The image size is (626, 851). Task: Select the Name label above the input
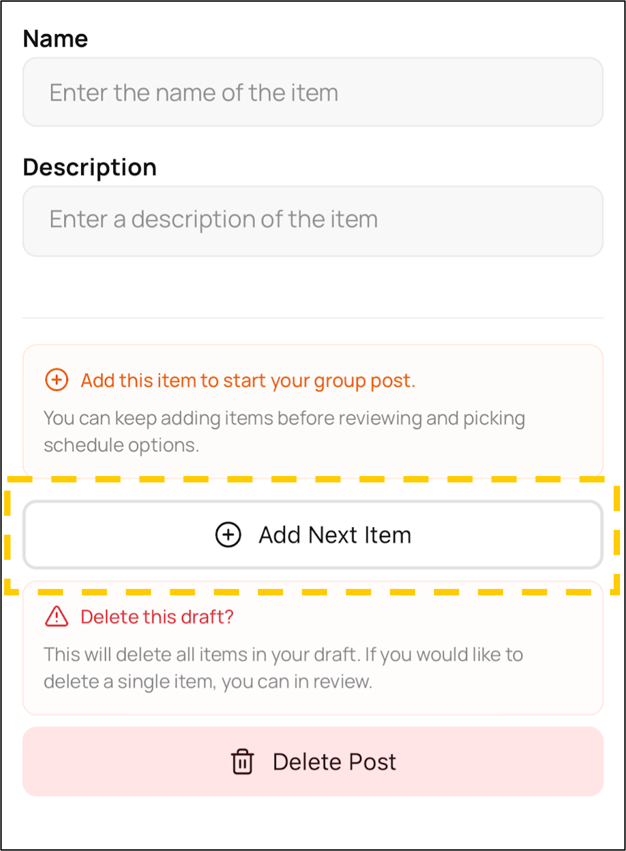pyautogui.click(x=55, y=38)
